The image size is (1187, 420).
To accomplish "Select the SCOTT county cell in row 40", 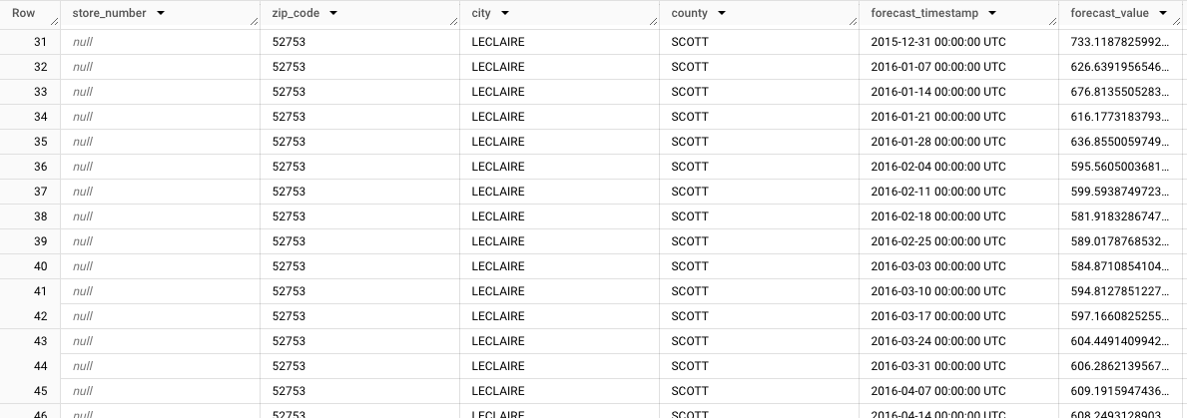I will (x=690, y=266).
